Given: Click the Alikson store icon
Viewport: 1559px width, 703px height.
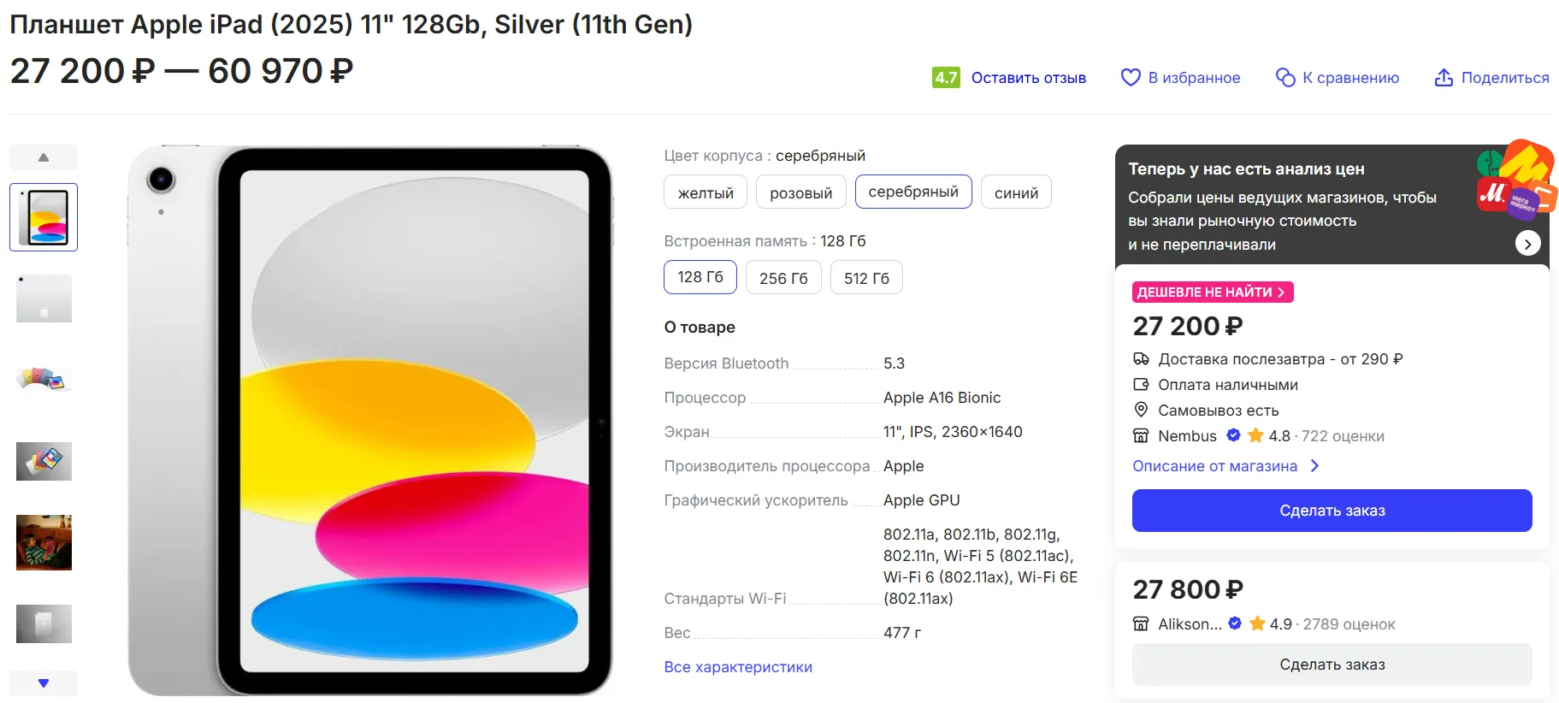Looking at the screenshot, I should click(x=1141, y=623).
